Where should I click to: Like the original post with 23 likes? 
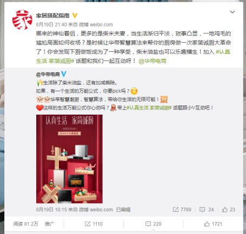(x=229, y=210)
